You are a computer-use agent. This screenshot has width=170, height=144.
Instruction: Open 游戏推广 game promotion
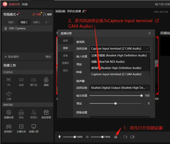pyautogui.click(x=9, y=128)
